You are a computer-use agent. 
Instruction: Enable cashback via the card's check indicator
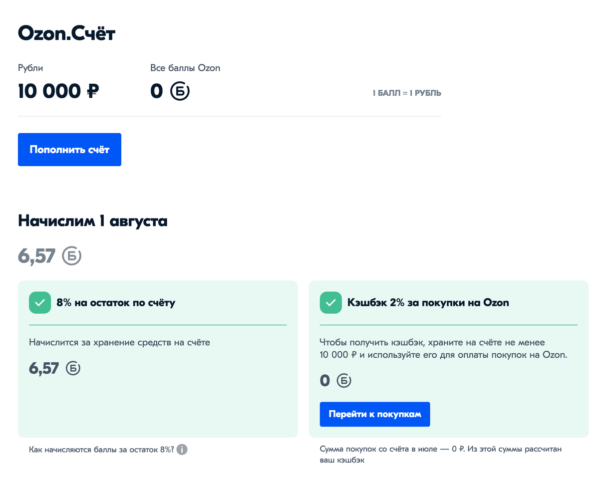(x=330, y=302)
